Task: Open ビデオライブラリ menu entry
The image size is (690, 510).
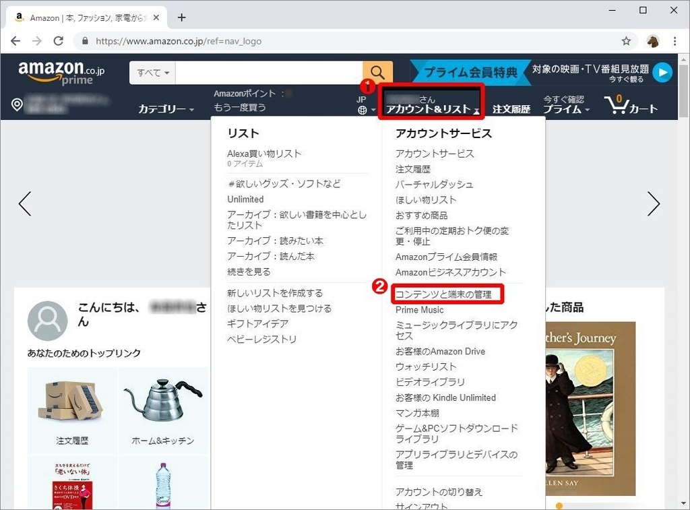Action: (430, 383)
